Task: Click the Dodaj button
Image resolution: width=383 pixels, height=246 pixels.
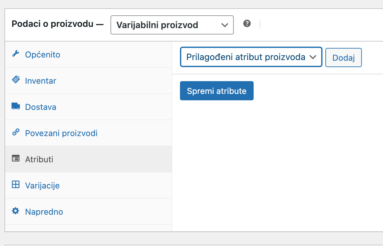Action: coord(343,57)
